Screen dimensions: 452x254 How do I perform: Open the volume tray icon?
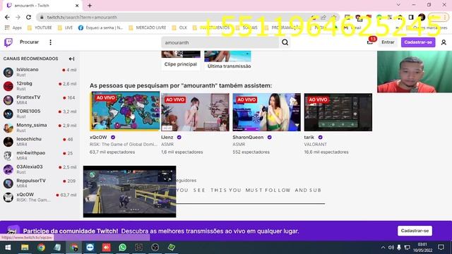(x=391, y=248)
